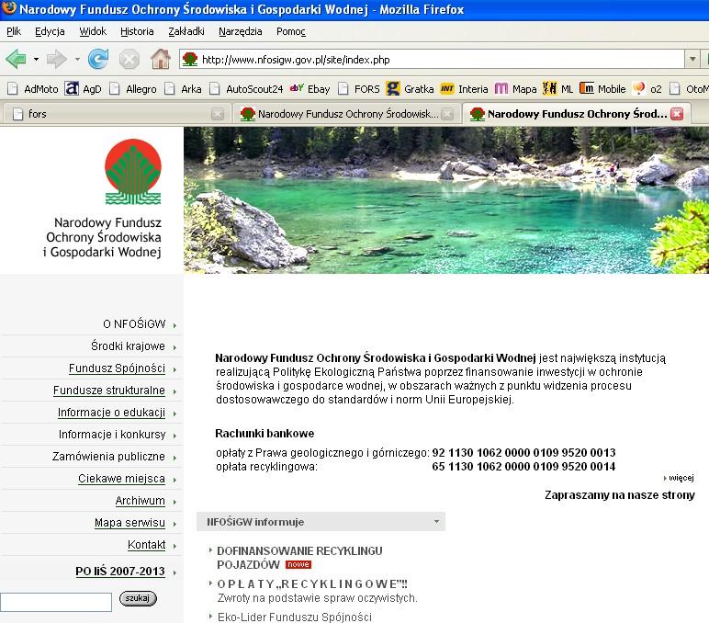The height and width of the screenshot is (623, 709).
Task: Open the Ciekawe miejsca link
Action: [x=121, y=479]
